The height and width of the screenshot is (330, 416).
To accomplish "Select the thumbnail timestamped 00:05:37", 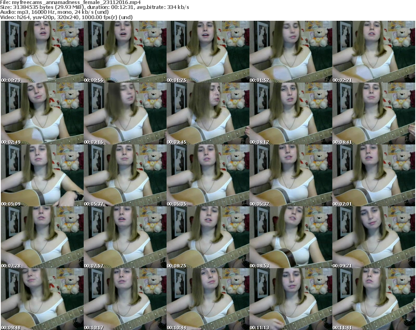I will click(x=125, y=175).
